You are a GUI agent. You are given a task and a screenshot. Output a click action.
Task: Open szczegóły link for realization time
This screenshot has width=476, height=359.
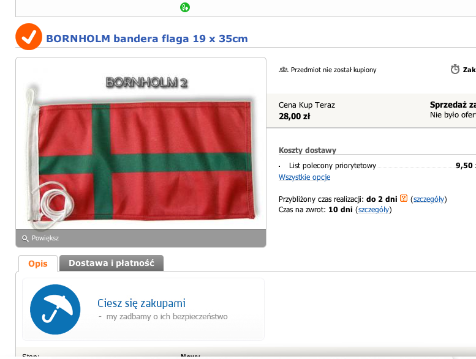(429, 199)
